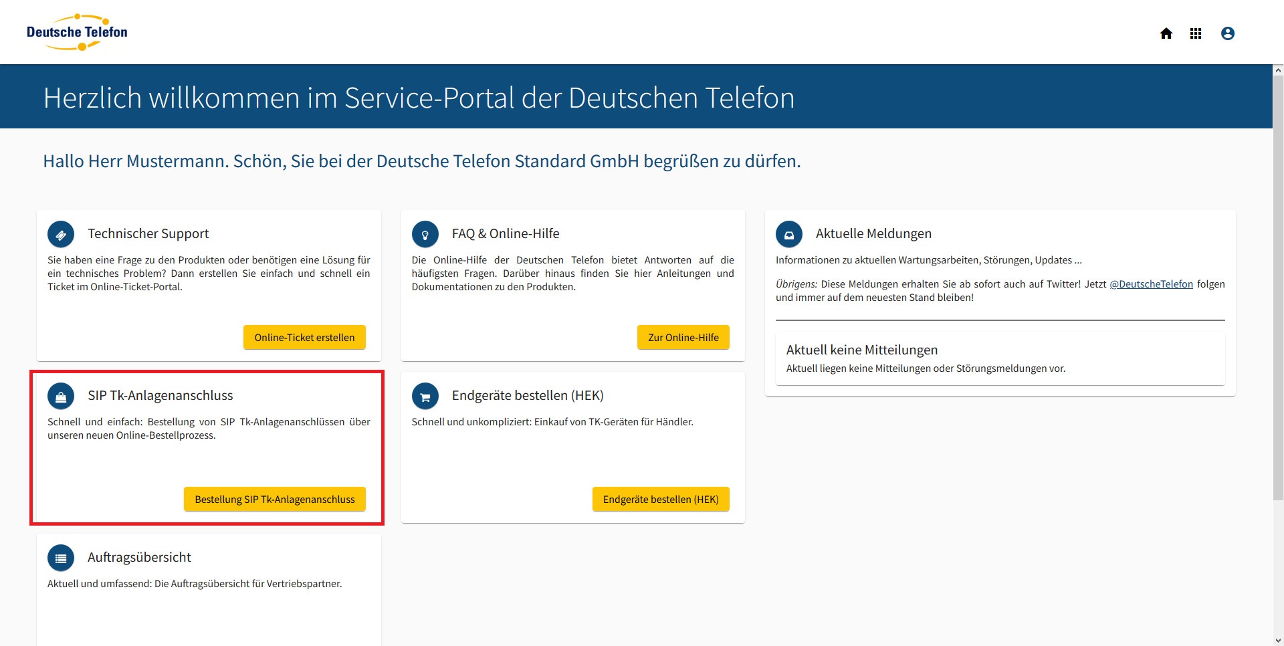
Task: Click the Auftragsübersicht heading
Action: click(139, 557)
